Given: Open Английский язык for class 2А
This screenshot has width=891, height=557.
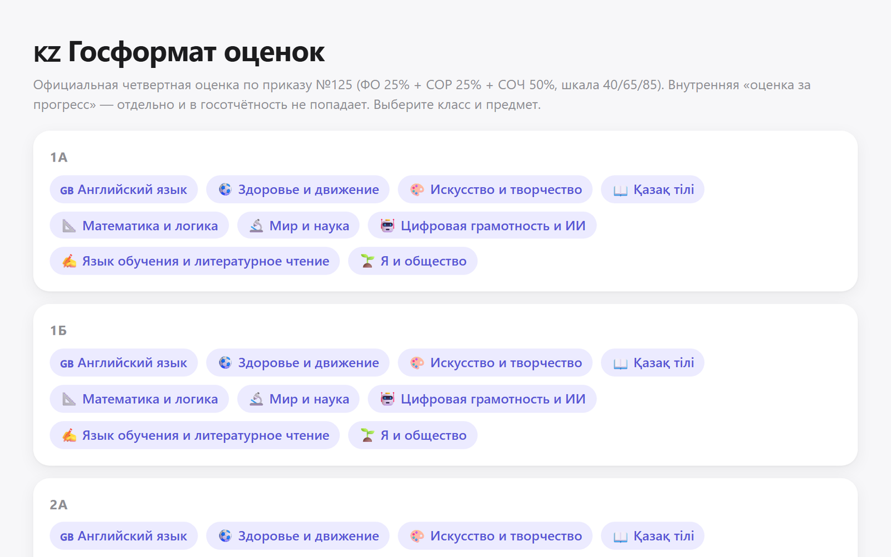Looking at the screenshot, I should tap(124, 536).
